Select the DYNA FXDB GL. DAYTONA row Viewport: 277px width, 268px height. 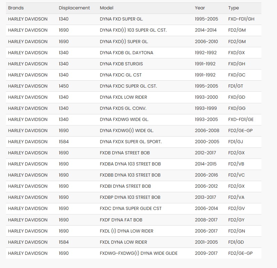pos(126,53)
